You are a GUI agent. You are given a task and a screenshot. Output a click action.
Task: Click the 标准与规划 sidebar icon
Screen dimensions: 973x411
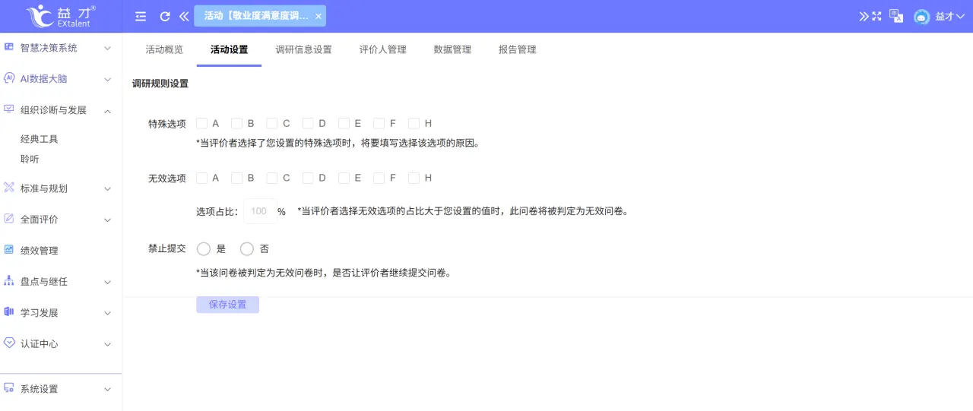pyautogui.click(x=9, y=188)
